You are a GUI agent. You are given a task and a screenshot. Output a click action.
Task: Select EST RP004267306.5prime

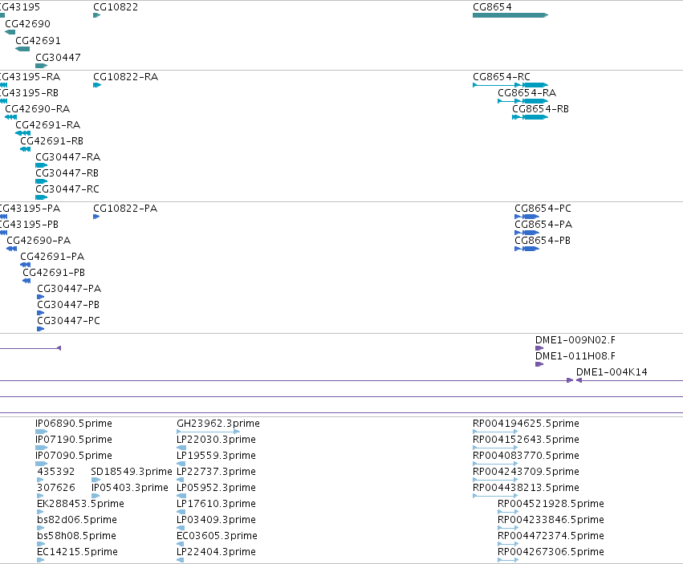tap(508, 560)
